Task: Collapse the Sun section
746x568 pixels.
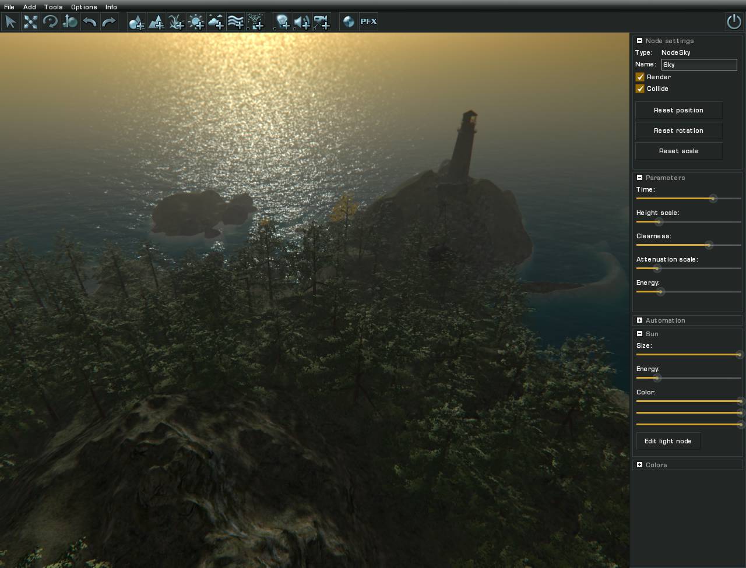Action: [x=639, y=334]
